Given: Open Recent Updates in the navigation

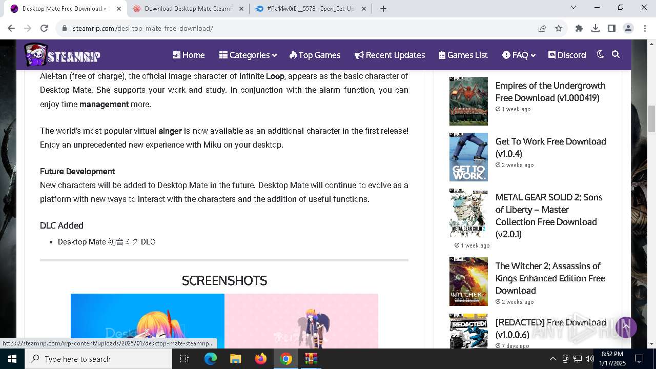Looking at the screenshot, I should click(389, 55).
